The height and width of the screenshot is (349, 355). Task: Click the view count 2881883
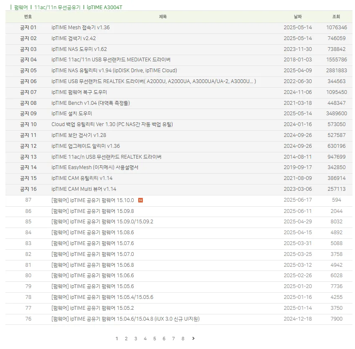(x=337, y=71)
